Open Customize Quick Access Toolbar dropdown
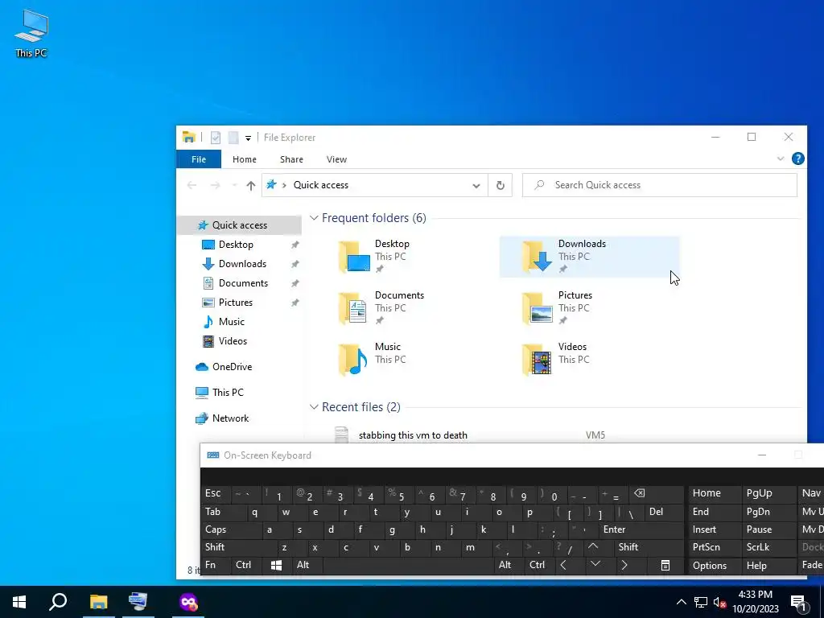 click(248, 138)
